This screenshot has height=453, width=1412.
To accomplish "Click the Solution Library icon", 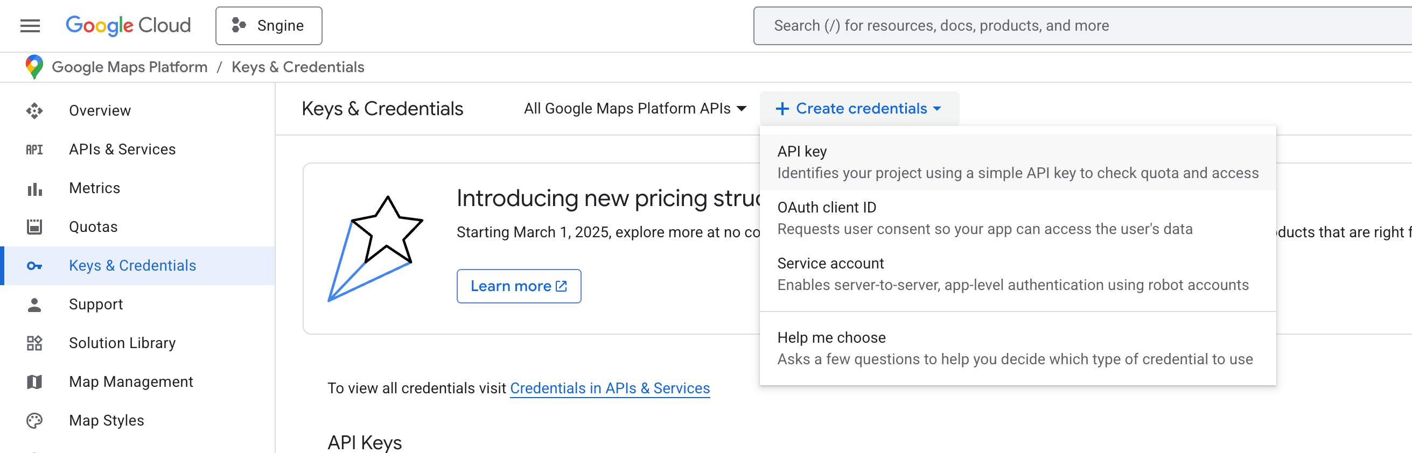I will pos(34,343).
